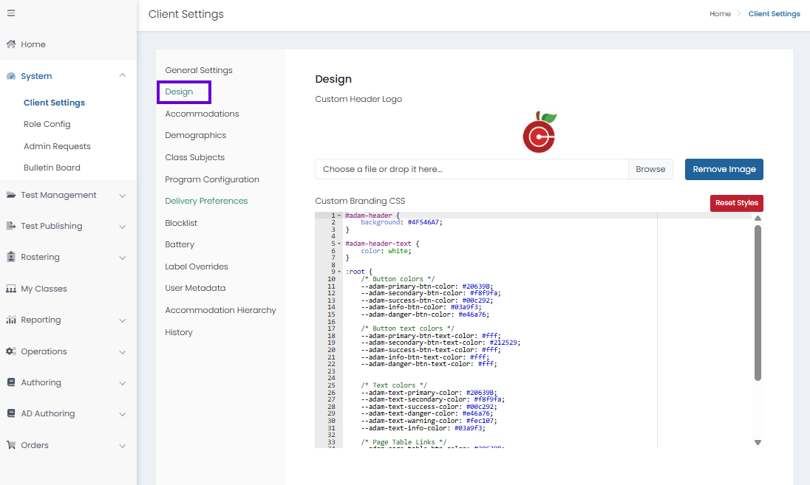The height and width of the screenshot is (485, 810).
Task: Click the Page Table Links comment
Action: (x=404, y=442)
